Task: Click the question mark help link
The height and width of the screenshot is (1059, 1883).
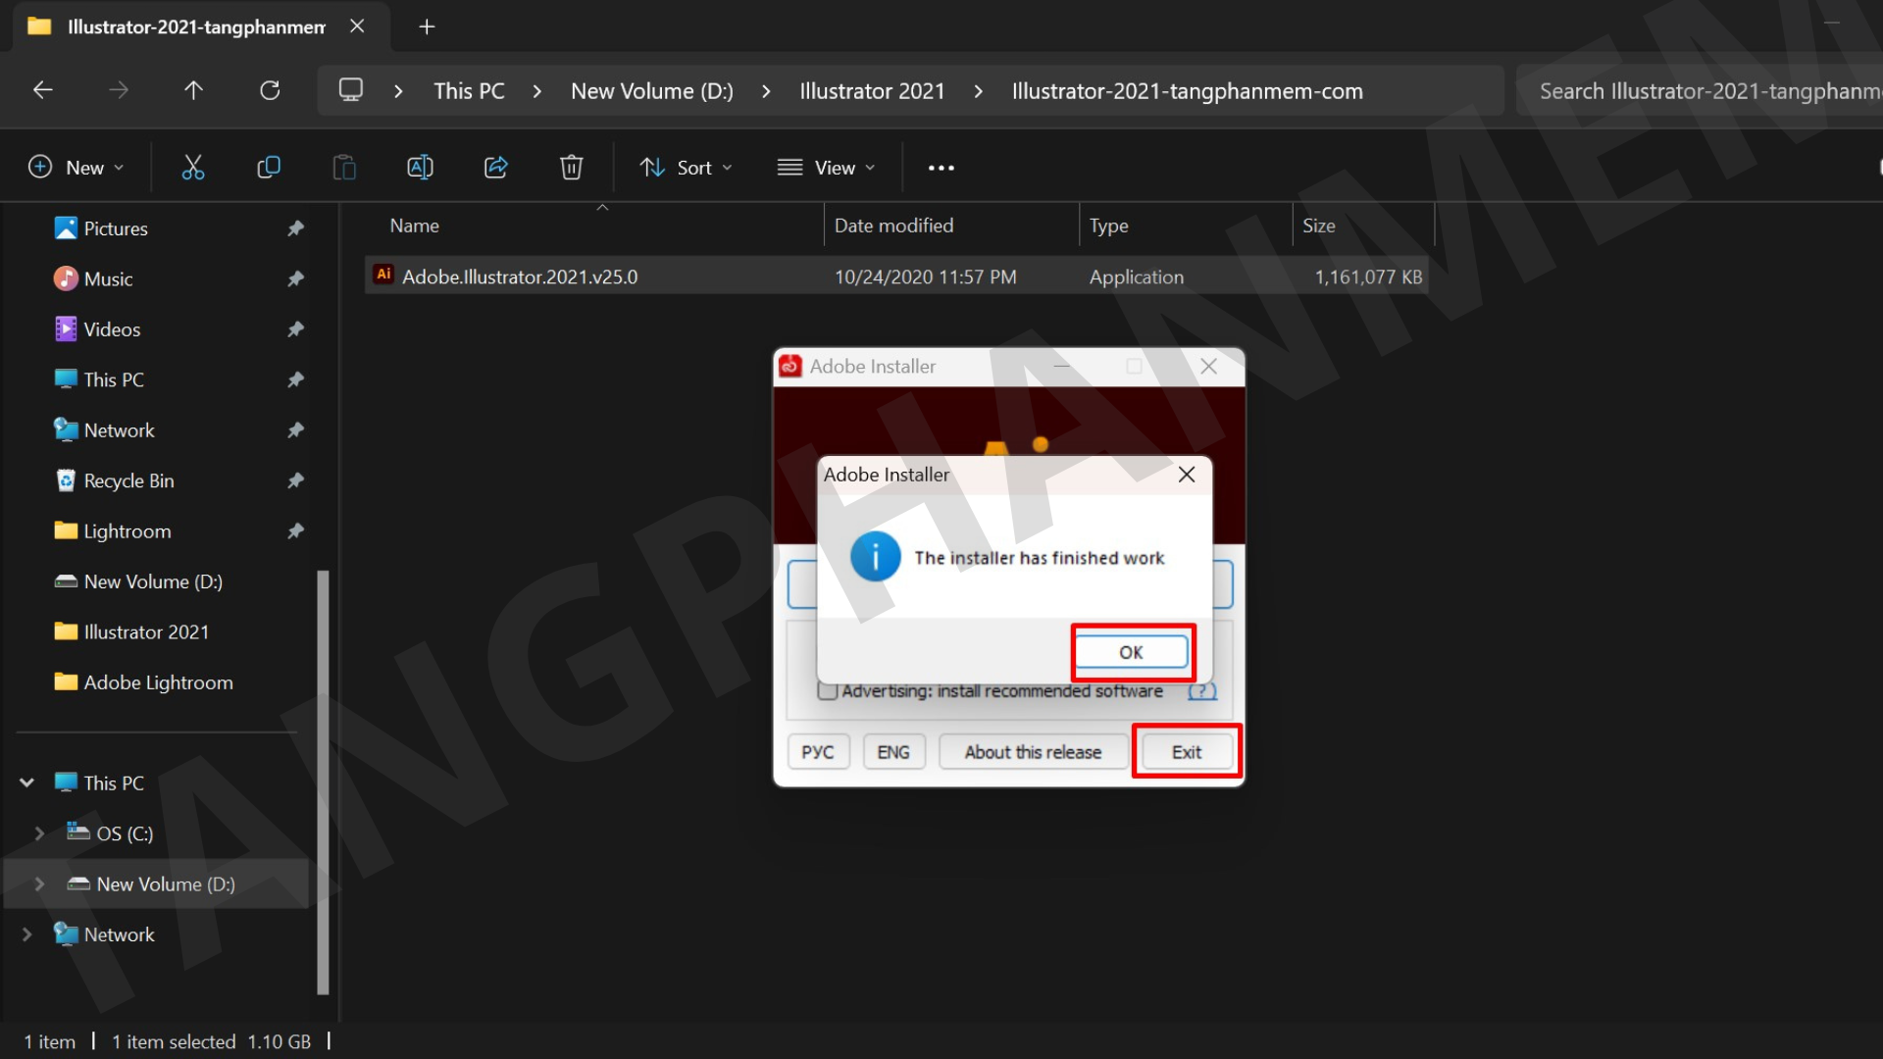Action: point(1202,691)
